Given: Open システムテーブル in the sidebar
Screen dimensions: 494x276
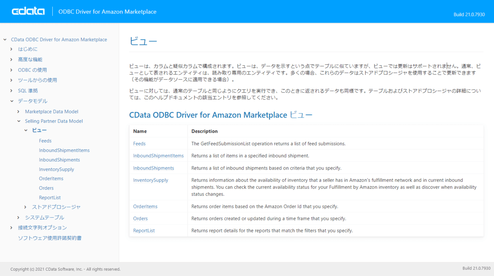Looking at the screenshot, I should (44, 218).
